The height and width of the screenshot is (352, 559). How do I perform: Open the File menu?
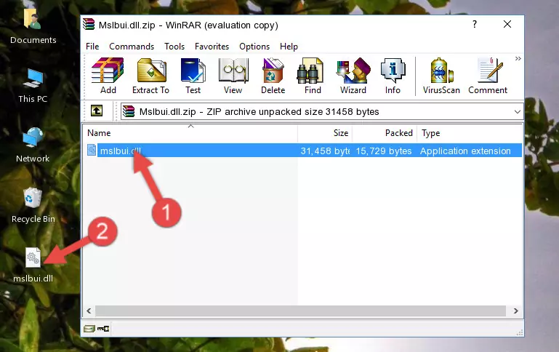92,47
